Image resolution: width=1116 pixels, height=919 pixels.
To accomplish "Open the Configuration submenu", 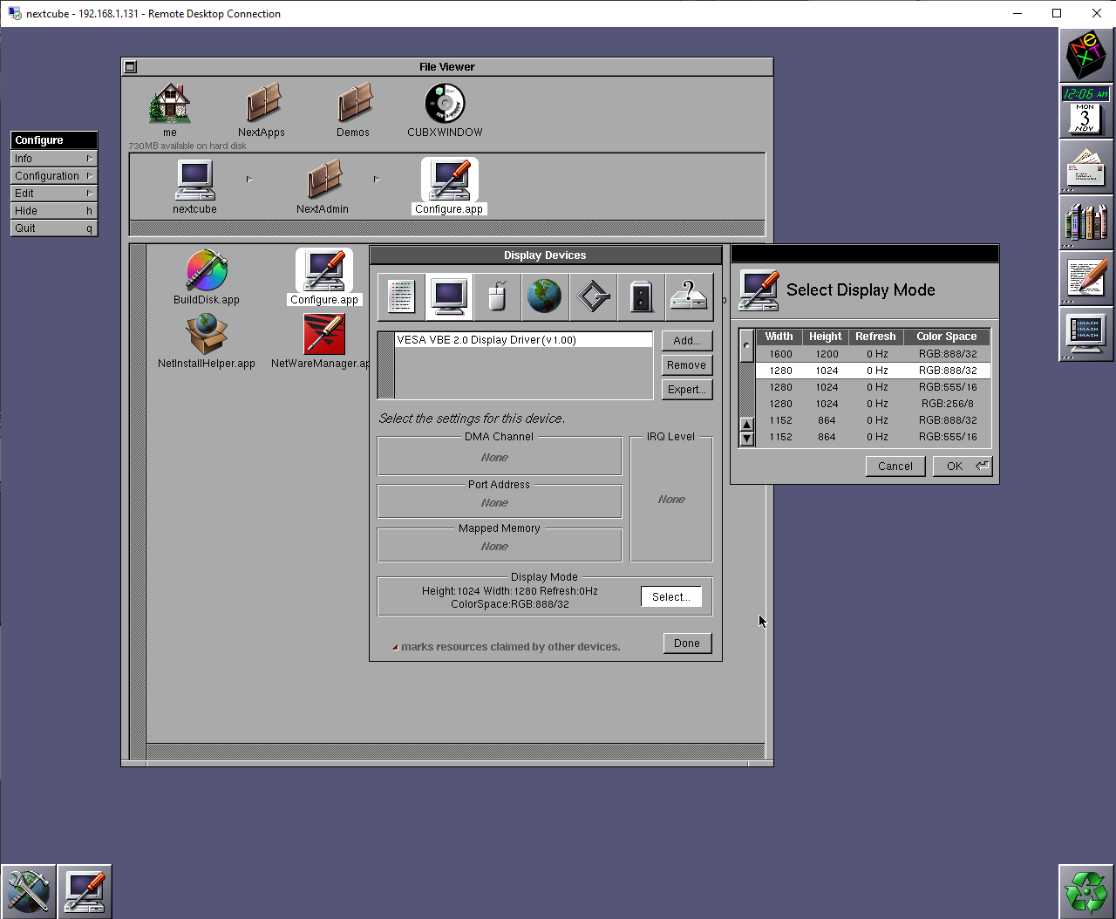I will [53, 176].
